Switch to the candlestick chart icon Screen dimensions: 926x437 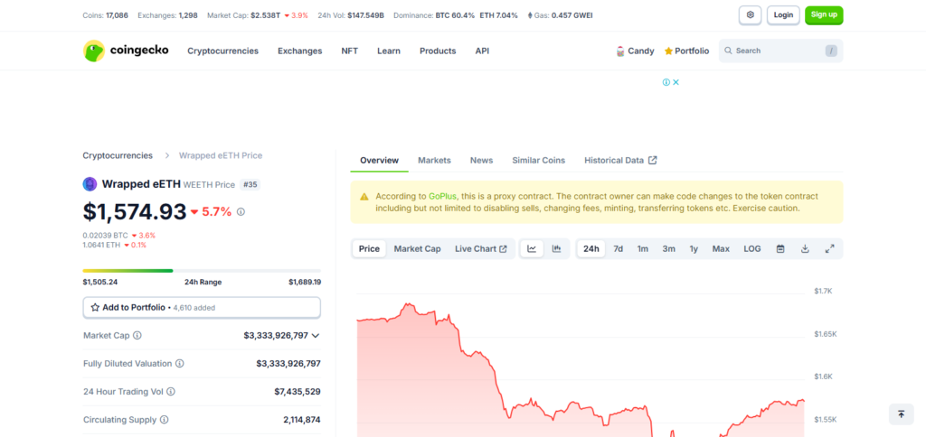pos(556,249)
